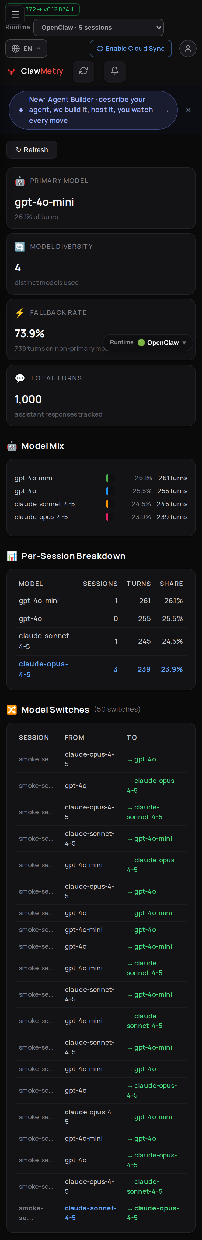Click the globe language icon

[x=15, y=49]
